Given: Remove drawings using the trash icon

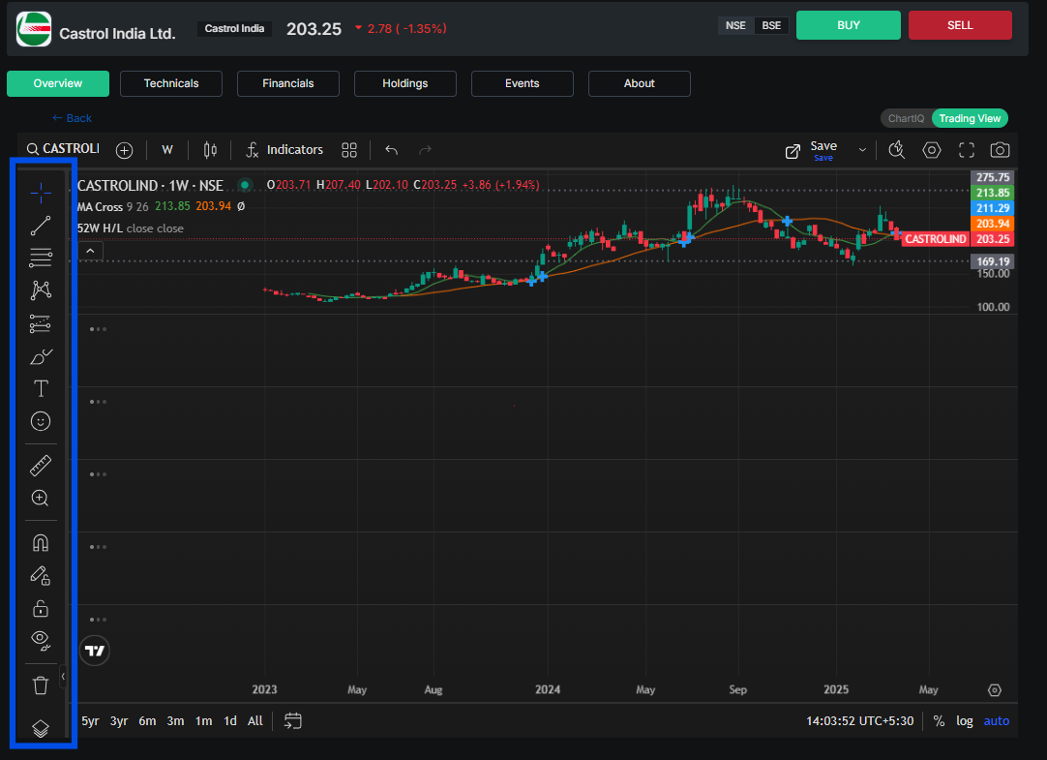Looking at the screenshot, I should (x=40, y=684).
